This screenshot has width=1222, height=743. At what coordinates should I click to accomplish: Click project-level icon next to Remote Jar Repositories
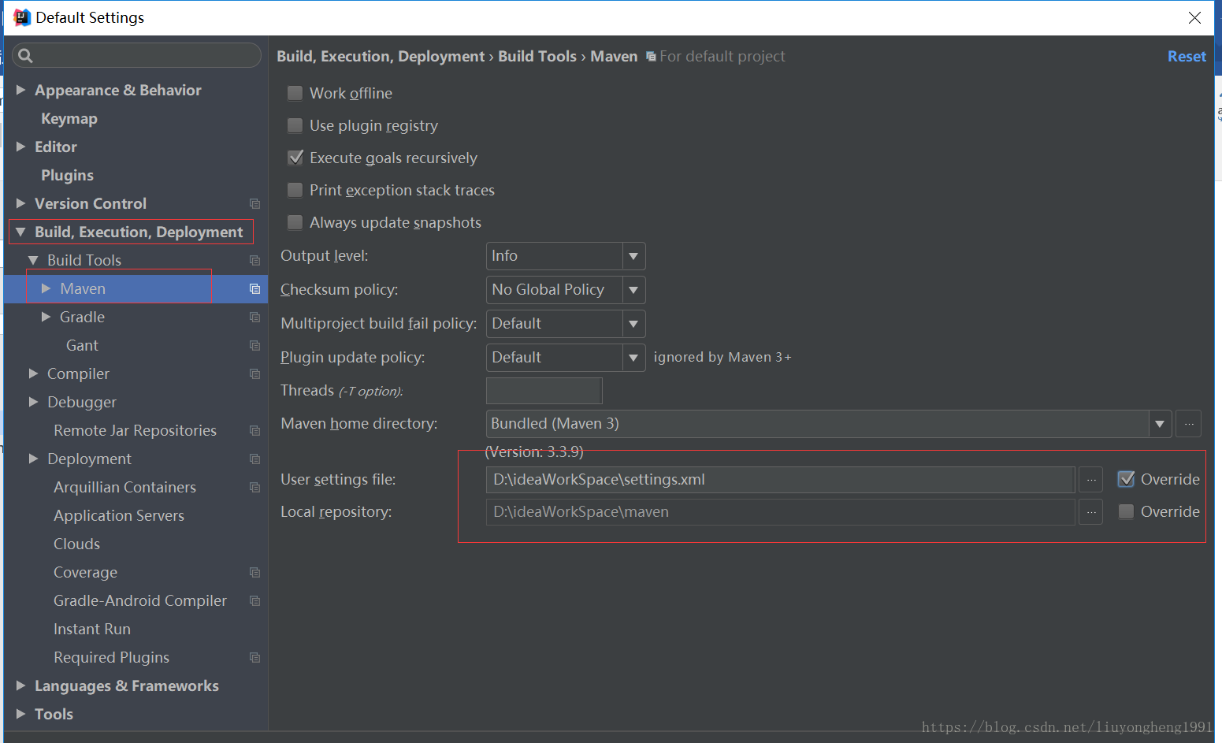tap(254, 430)
